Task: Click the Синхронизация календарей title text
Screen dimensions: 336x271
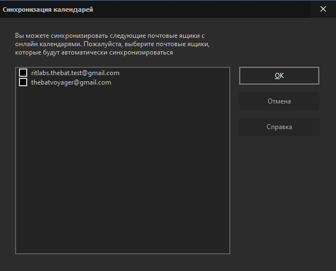Action: 48,9
